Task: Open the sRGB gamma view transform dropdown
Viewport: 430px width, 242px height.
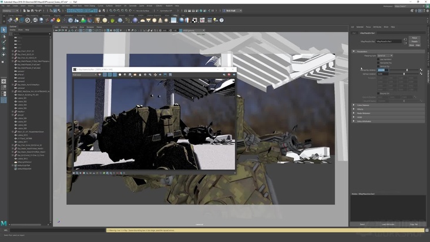Action: point(194,31)
